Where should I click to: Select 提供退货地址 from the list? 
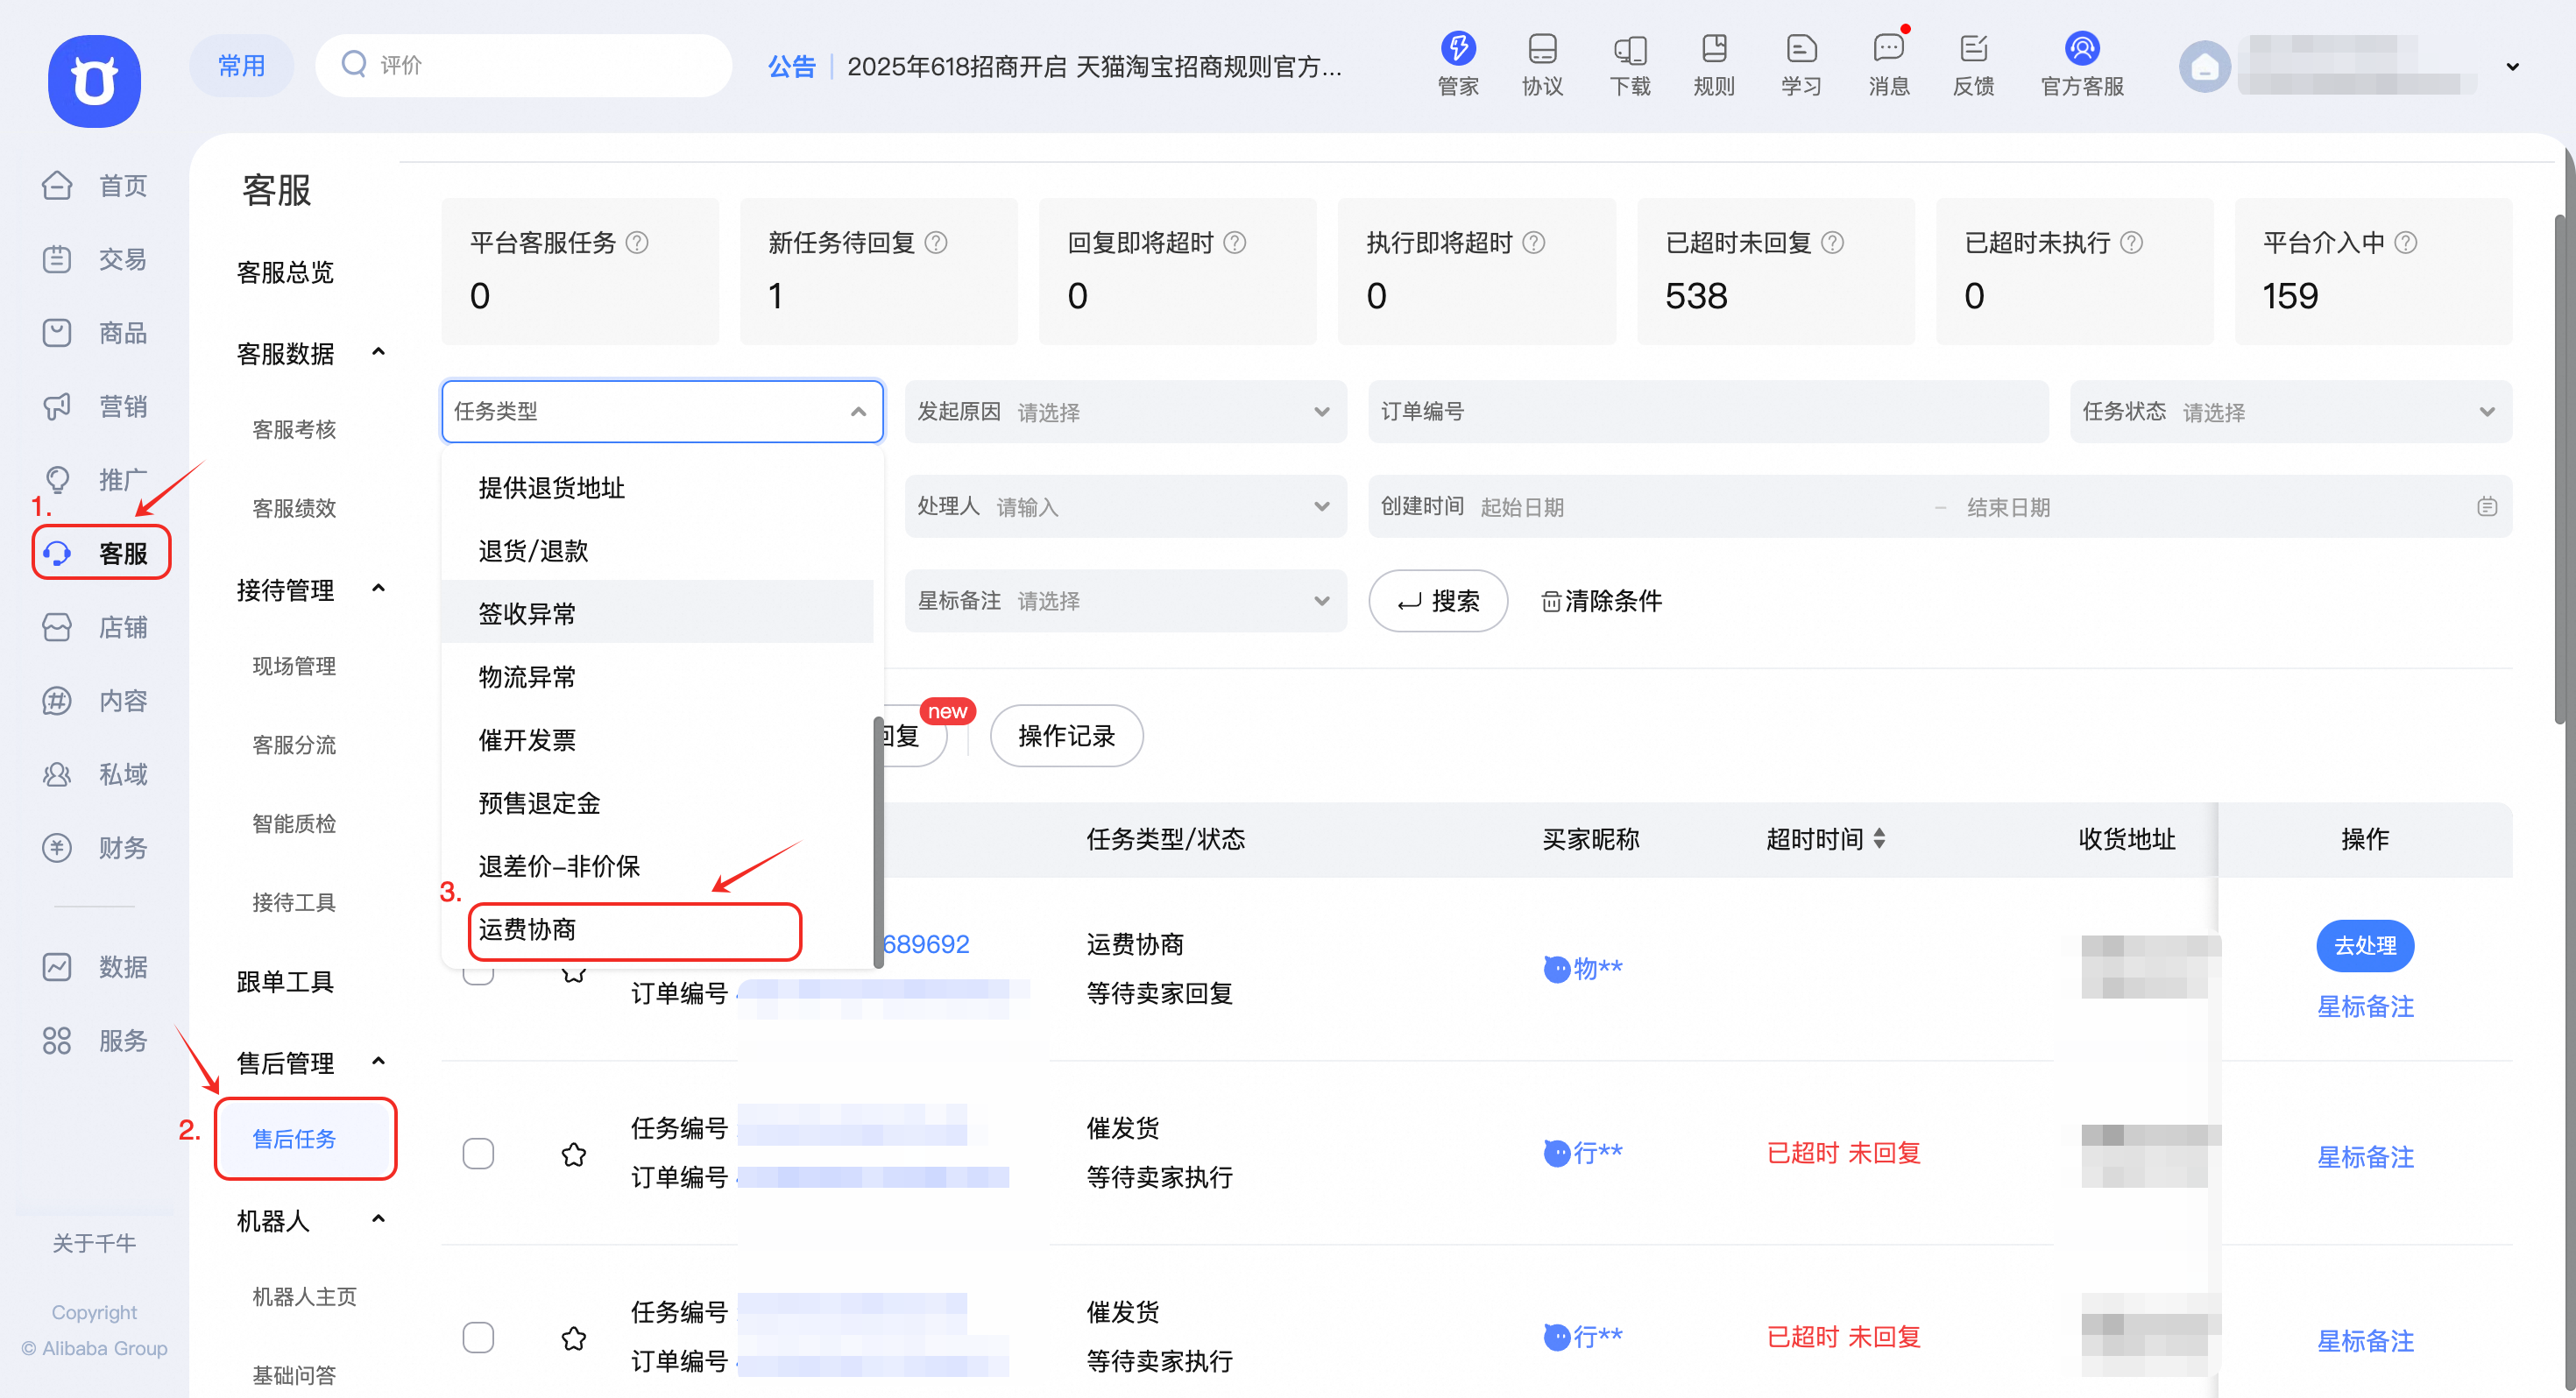click(657, 488)
